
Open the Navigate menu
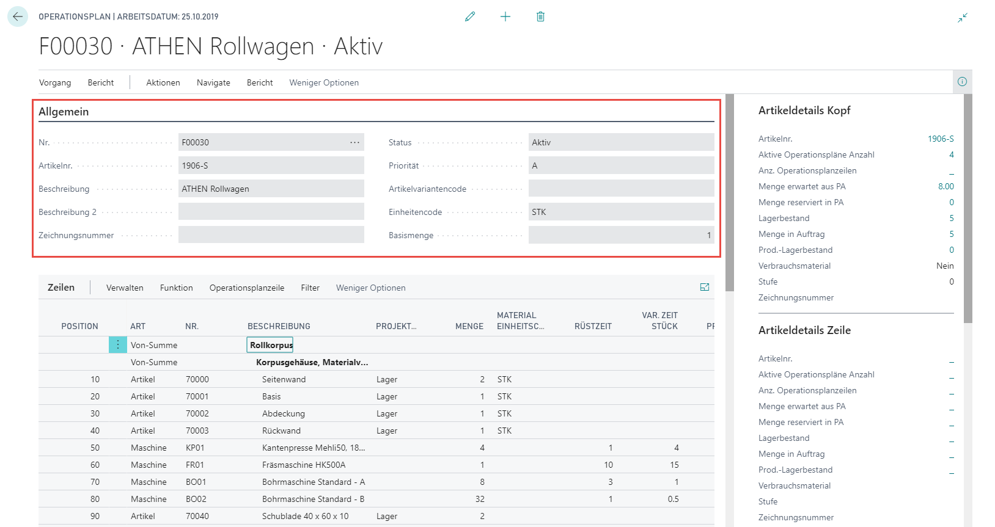click(x=213, y=82)
